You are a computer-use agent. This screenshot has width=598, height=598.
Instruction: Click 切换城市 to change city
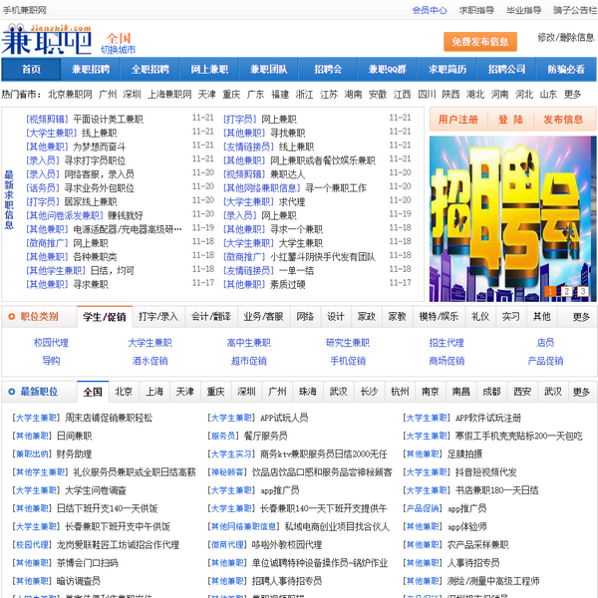(x=118, y=49)
